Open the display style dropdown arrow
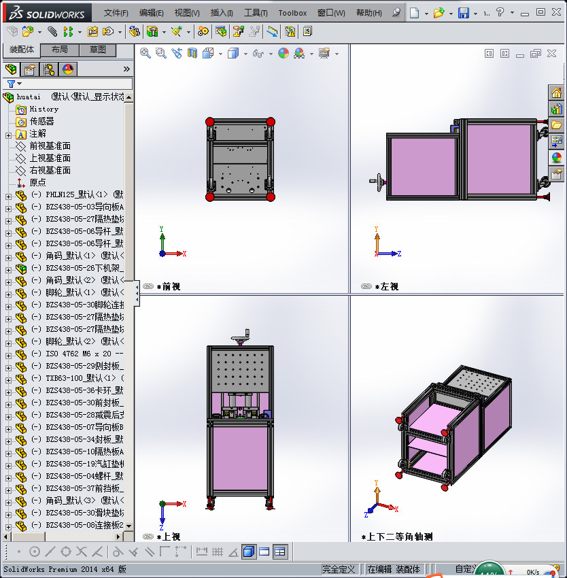Image resolution: width=567 pixels, height=578 pixels. [x=245, y=54]
